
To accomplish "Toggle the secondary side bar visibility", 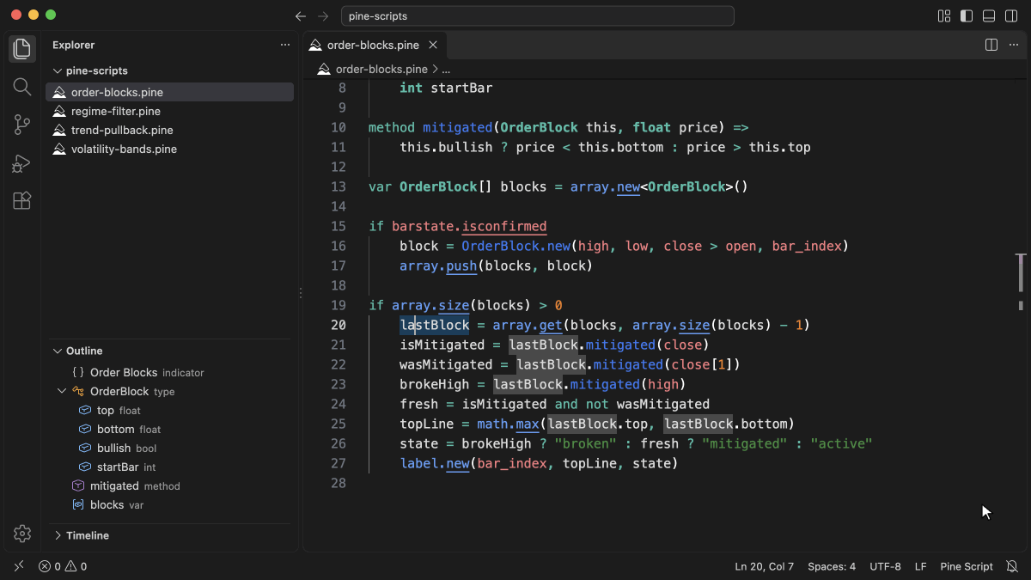I will (x=1011, y=16).
